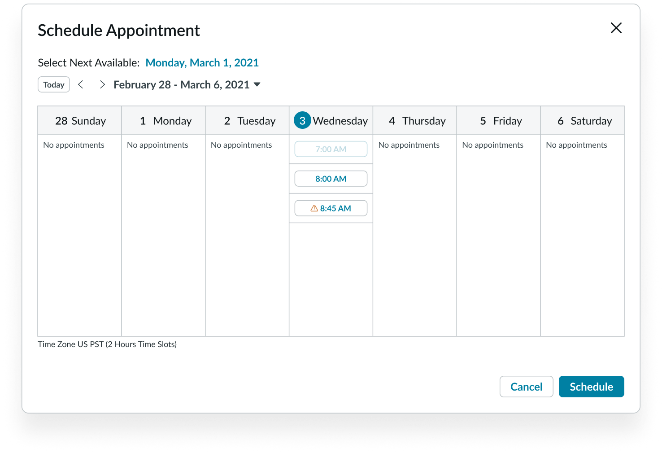The height and width of the screenshot is (453, 662).
Task: Click the highlighted circle badge on Wednesday 3
Action: tap(302, 120)
